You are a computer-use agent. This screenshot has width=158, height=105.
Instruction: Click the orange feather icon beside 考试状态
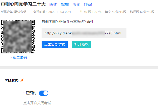point(22,80)
